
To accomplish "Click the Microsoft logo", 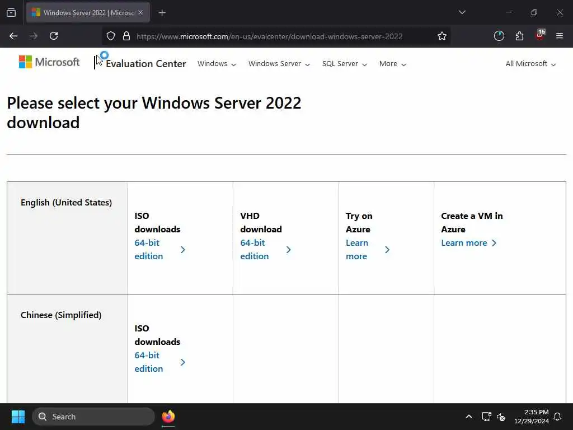I will pos(49,62).
